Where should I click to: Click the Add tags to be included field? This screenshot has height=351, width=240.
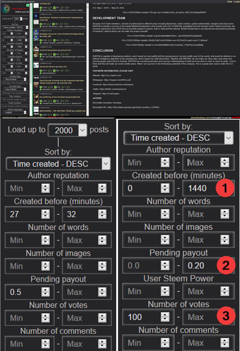(x=15, y=83)
